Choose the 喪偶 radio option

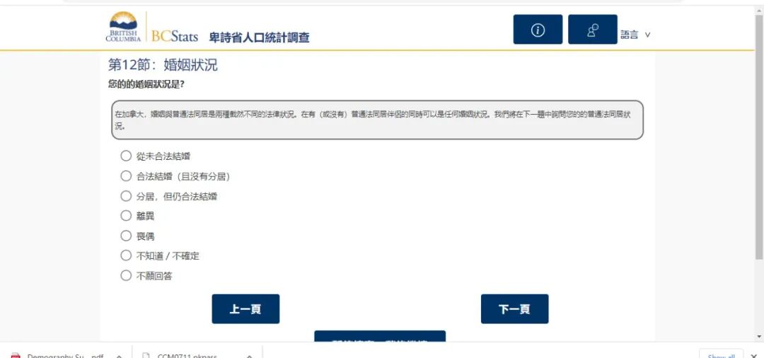tap(126, 236)
